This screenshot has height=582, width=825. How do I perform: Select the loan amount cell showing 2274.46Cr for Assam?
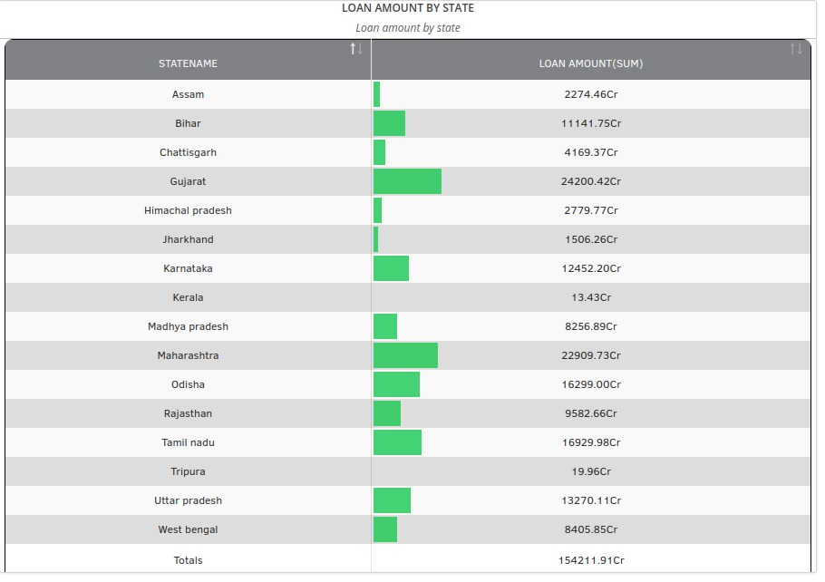click(591, 94)
